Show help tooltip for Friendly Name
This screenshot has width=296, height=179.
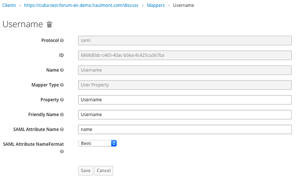click(x=62, y=115)
